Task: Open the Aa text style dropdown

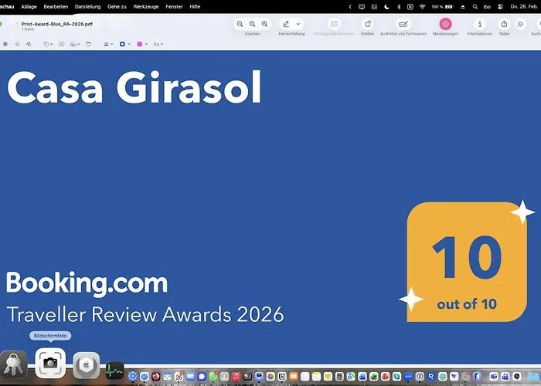Action: 158,44
